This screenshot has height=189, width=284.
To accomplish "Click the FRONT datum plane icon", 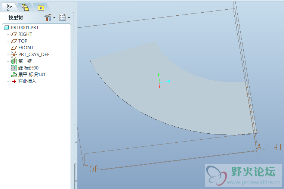I will (x=14, y=48).
